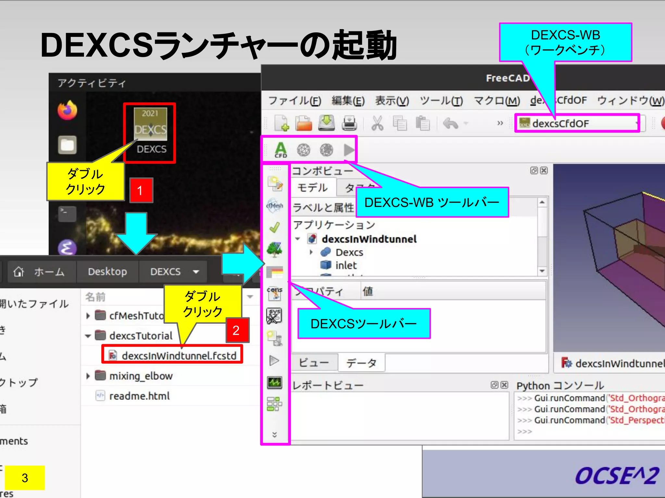This screenshot has height=498, width=665.
Task: Expand the cfMeshTutorials folder
Action: 88,315
